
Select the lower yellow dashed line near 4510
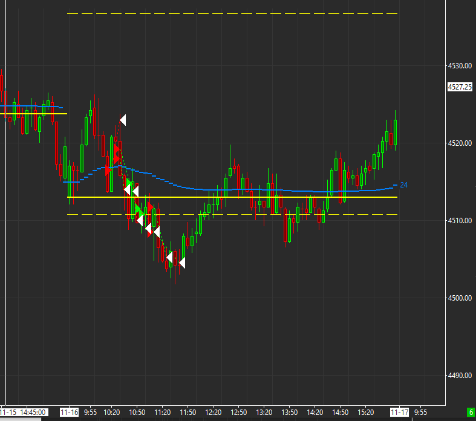click(232, 215)
